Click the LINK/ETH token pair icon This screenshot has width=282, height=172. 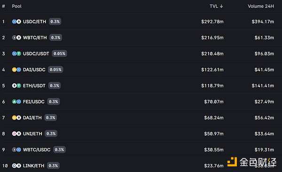(x=16, y=166)
